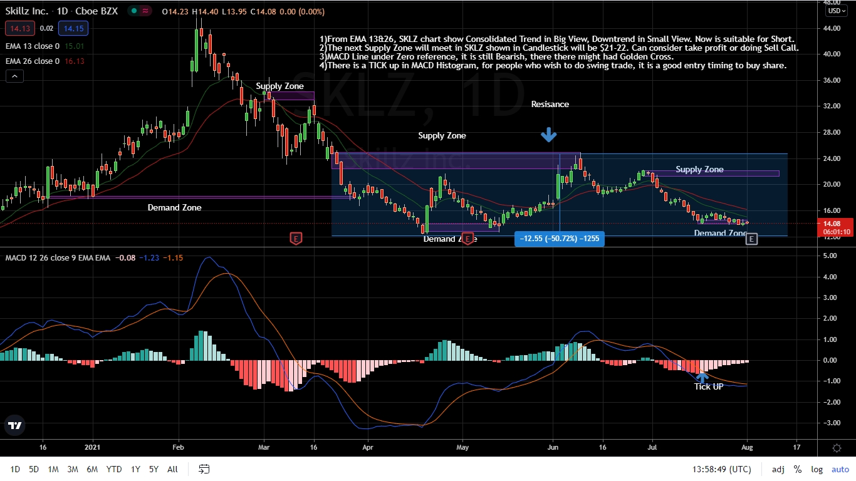Image resolution: width=856 pixels, height=481 pixels.
Task: Switch to 3M date range
Action: click(73, 469)
